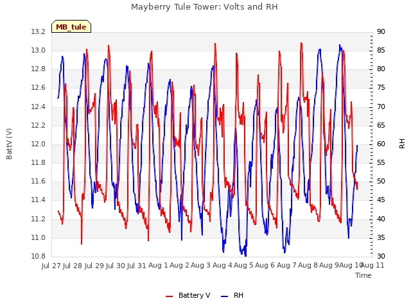
Task: Click the Jul 31 x-axis tick label
Action: [x=137, y=266]
